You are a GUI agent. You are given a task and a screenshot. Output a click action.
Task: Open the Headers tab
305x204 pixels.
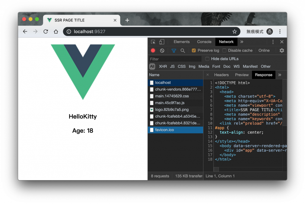(x=221, y=75)
